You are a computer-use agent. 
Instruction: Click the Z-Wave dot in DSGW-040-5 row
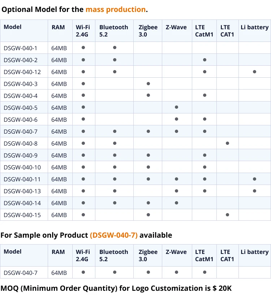pos(176,108)
